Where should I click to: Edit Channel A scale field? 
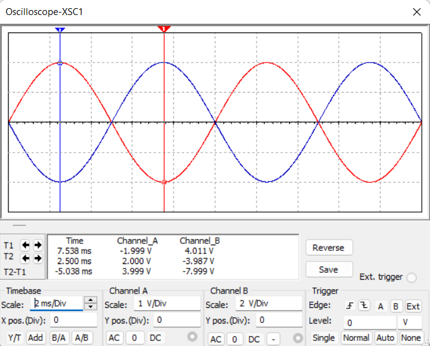(x=167, y=303)
